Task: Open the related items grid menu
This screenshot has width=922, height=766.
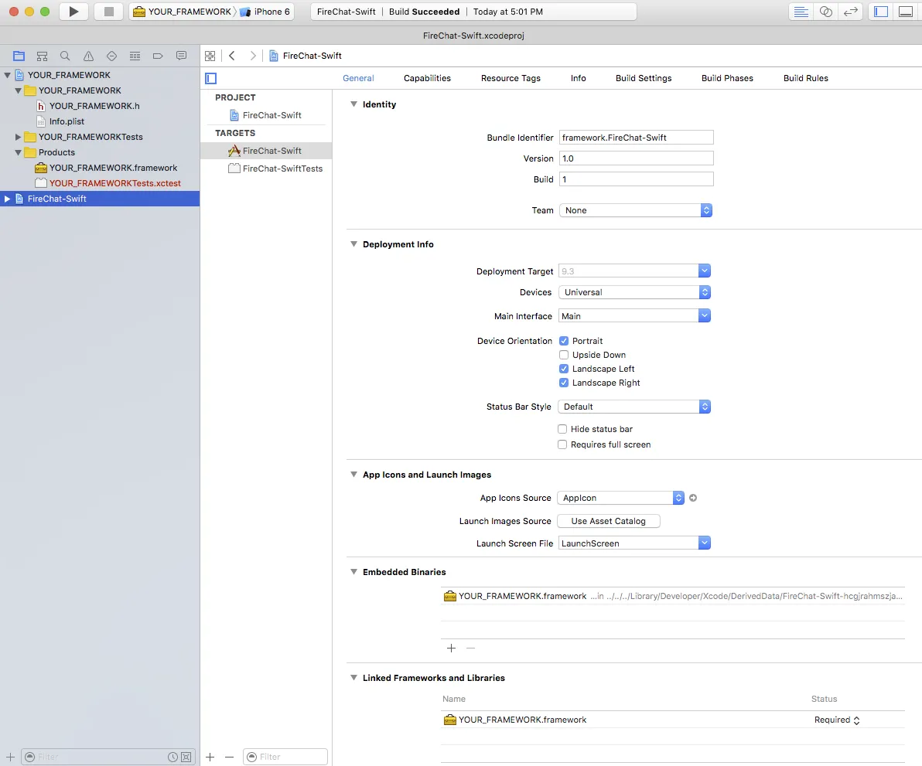Action: (x=210, y=56)
